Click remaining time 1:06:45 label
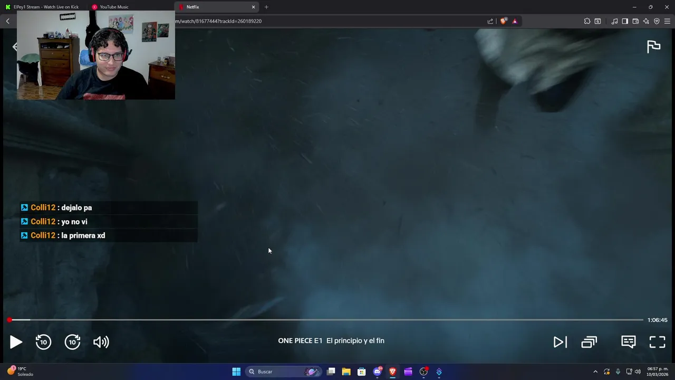The image size is (675, 380). [658, 320]
